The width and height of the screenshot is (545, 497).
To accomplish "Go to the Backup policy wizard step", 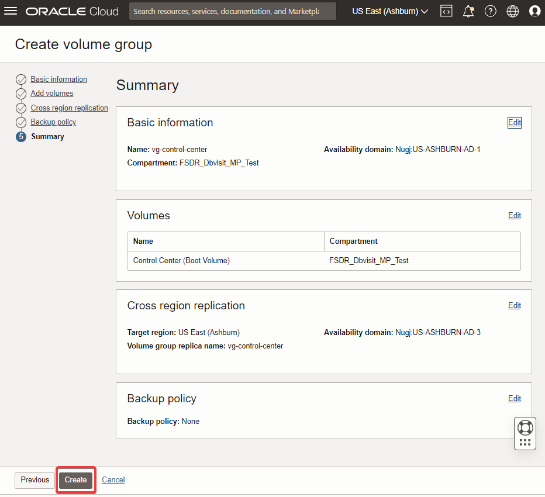I will coord(53,122).
